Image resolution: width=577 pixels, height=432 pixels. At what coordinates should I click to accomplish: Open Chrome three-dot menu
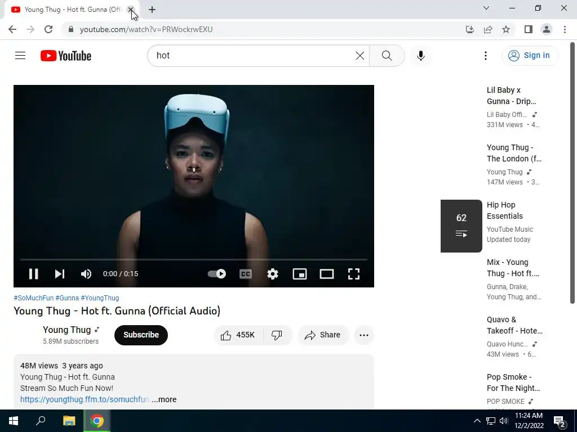(x=565, y=29)
